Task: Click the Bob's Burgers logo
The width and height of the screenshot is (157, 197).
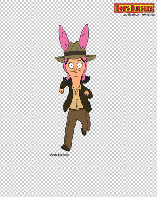Action: [135, 8]
